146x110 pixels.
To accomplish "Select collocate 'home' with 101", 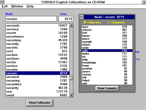I will point(107,65).
